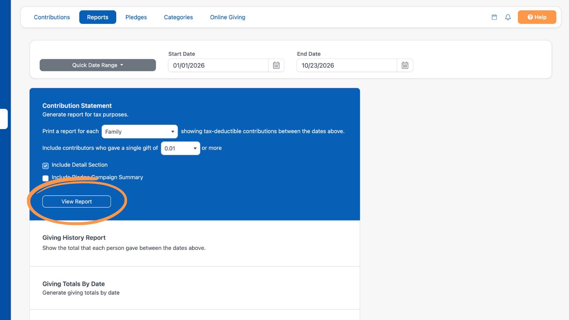The height and width of the screenshot is (320, 569).
Task: Open the Online Giving tab
Action: pyautogui.click(x=228, y=17)
